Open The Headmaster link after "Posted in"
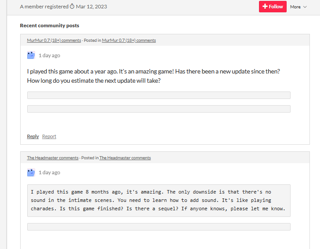 [125, 158]
